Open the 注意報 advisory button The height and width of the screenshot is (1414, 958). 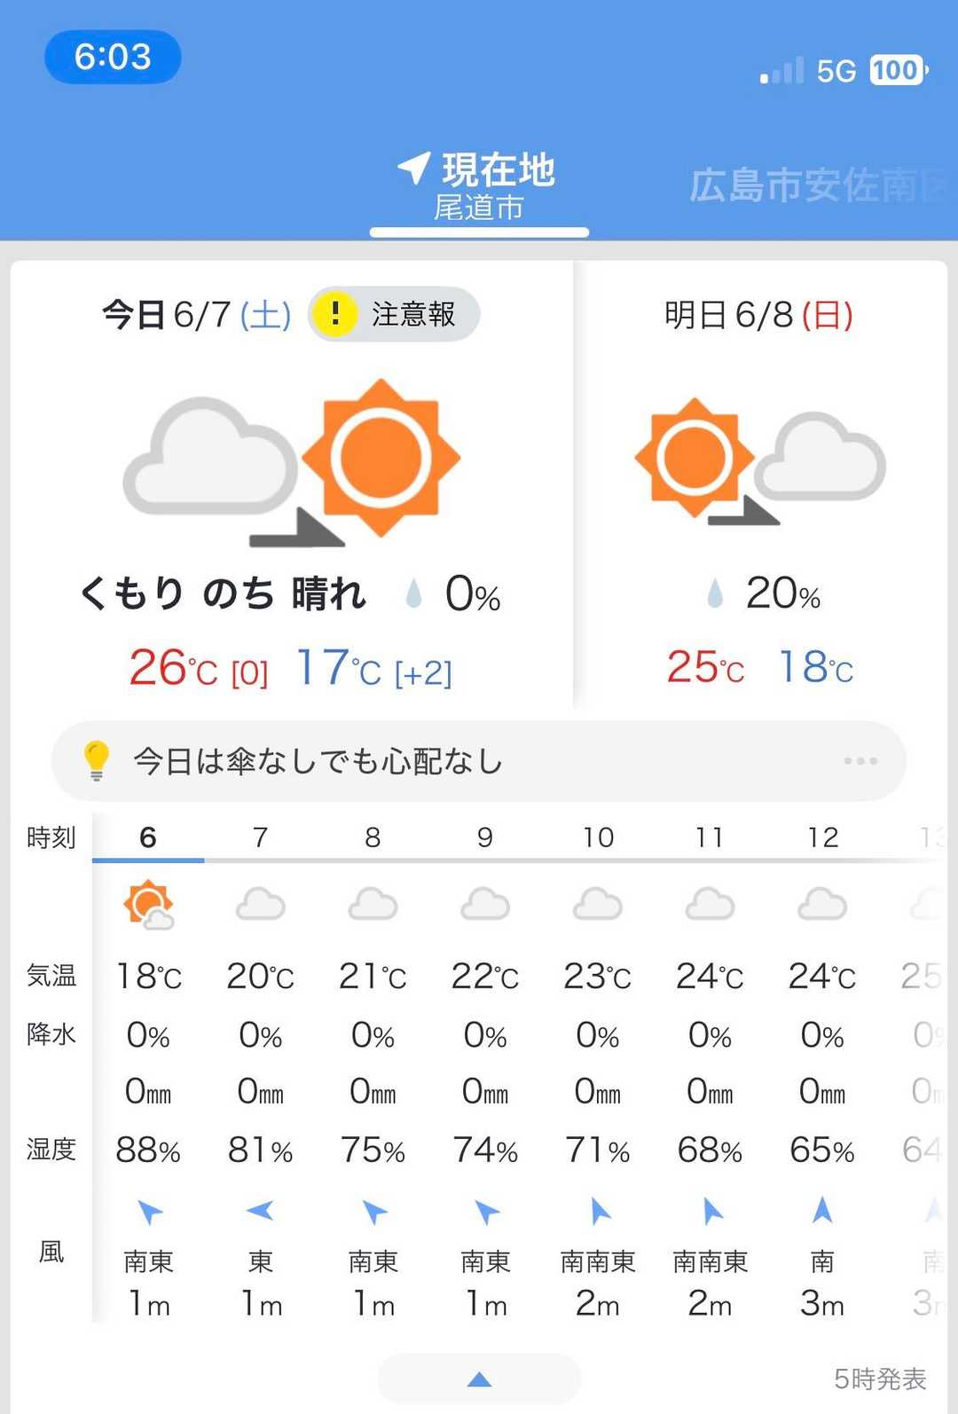[x=395, y=314]
